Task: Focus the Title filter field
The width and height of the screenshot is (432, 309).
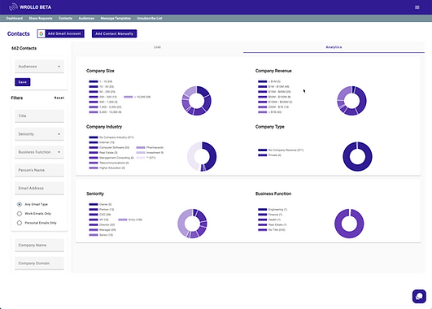Action: (x=39, y=116)
